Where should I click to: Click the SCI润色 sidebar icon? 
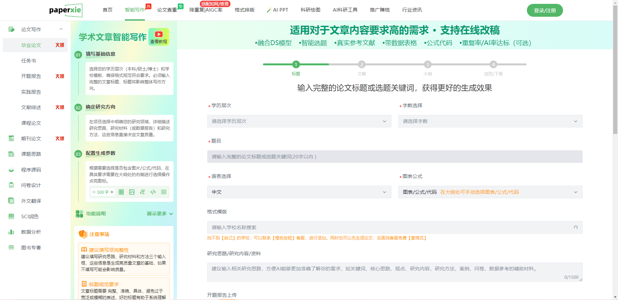click(11, 216)
